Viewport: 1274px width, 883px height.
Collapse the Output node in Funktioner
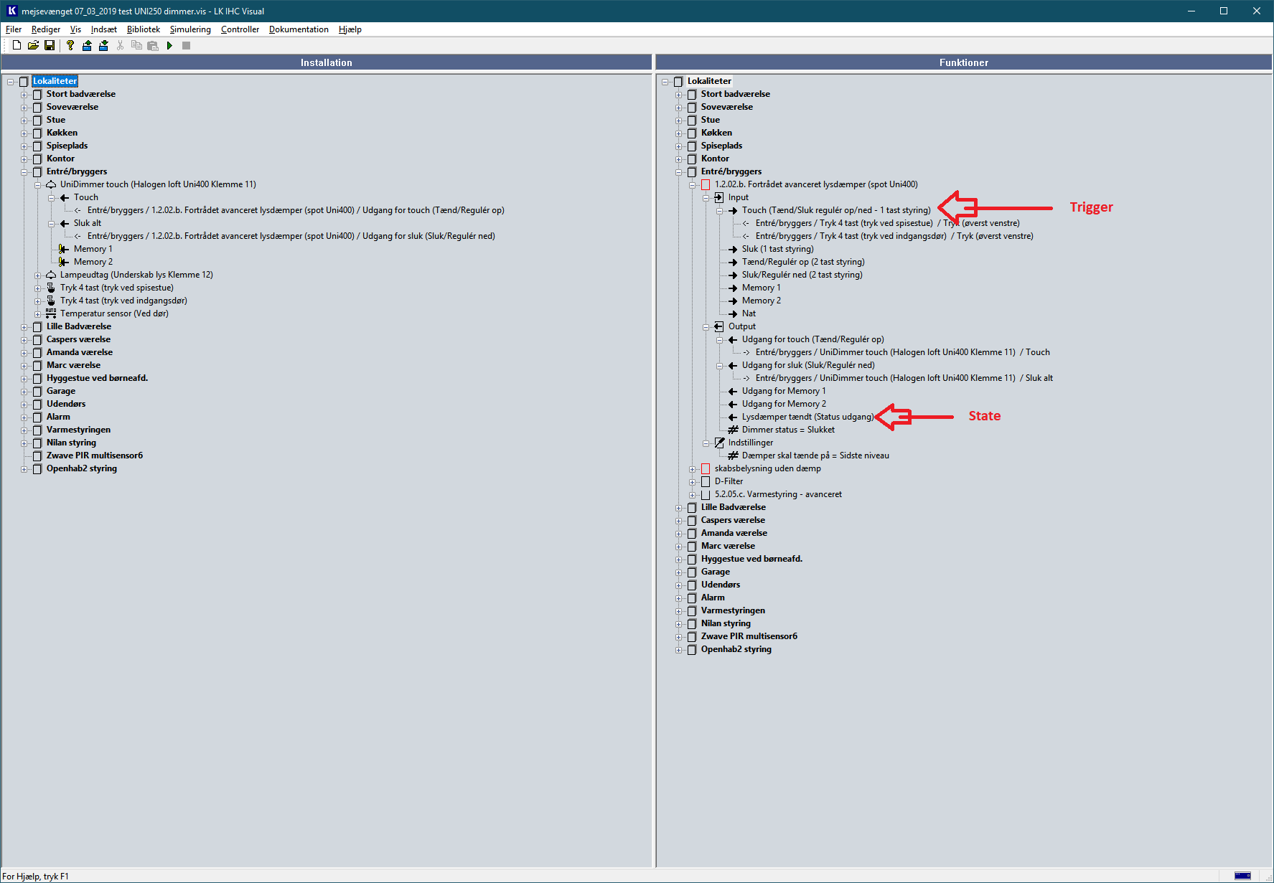pos(706,327)
